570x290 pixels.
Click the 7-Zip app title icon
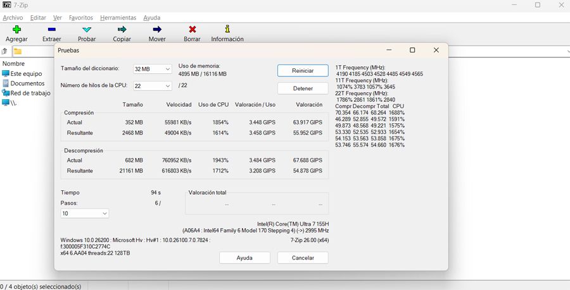6,4
